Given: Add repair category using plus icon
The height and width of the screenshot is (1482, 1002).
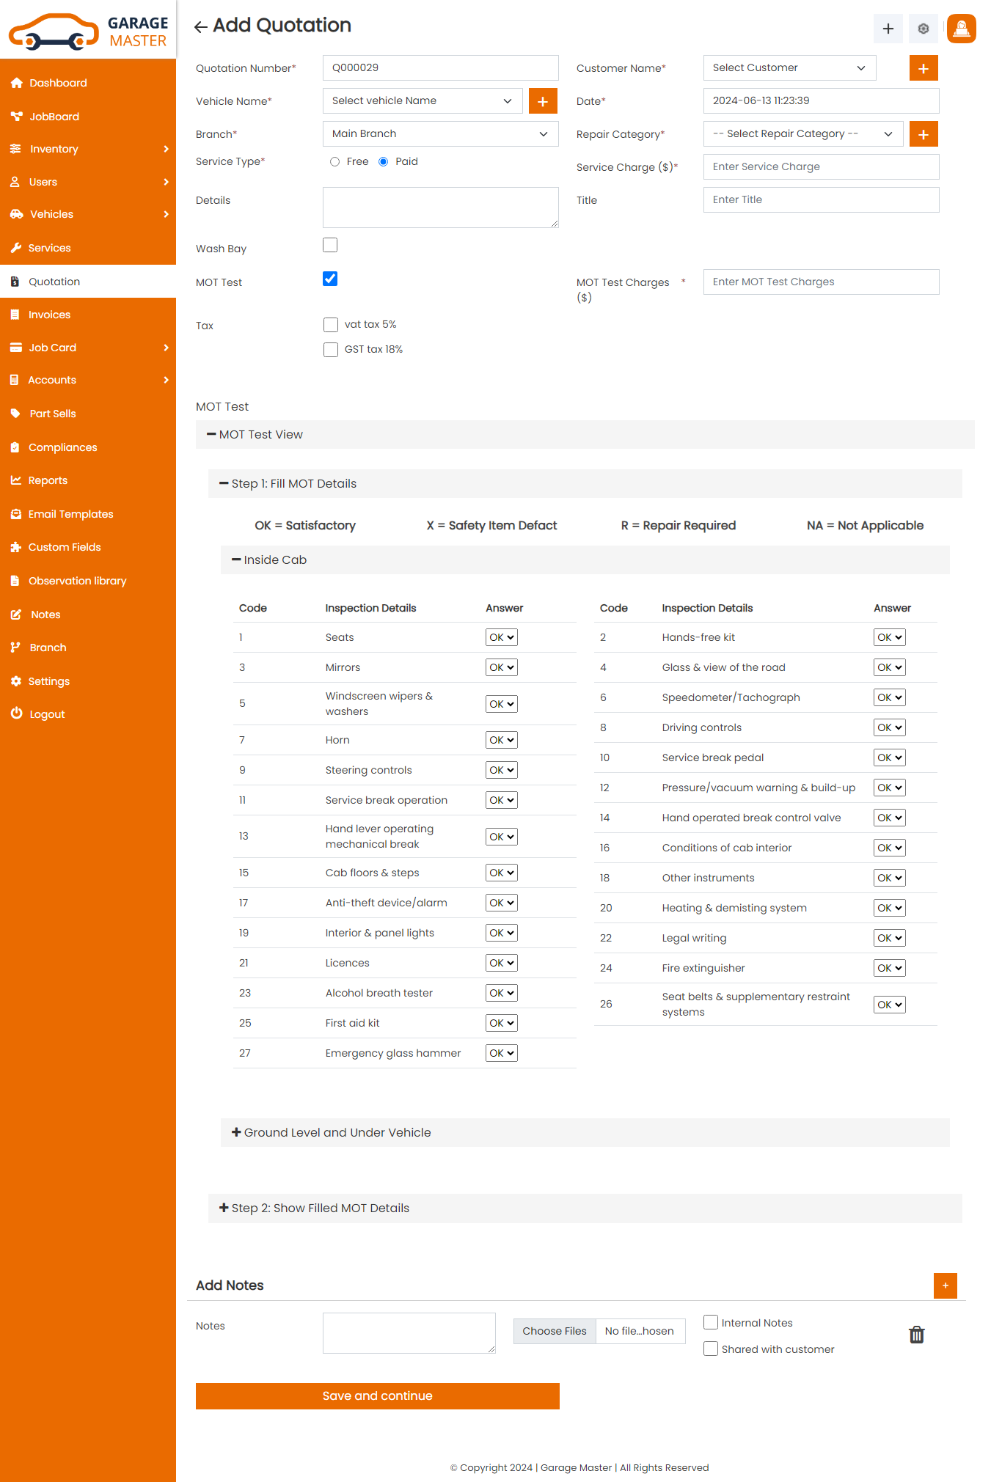Looking at the screenshot, I should point(923,134).
